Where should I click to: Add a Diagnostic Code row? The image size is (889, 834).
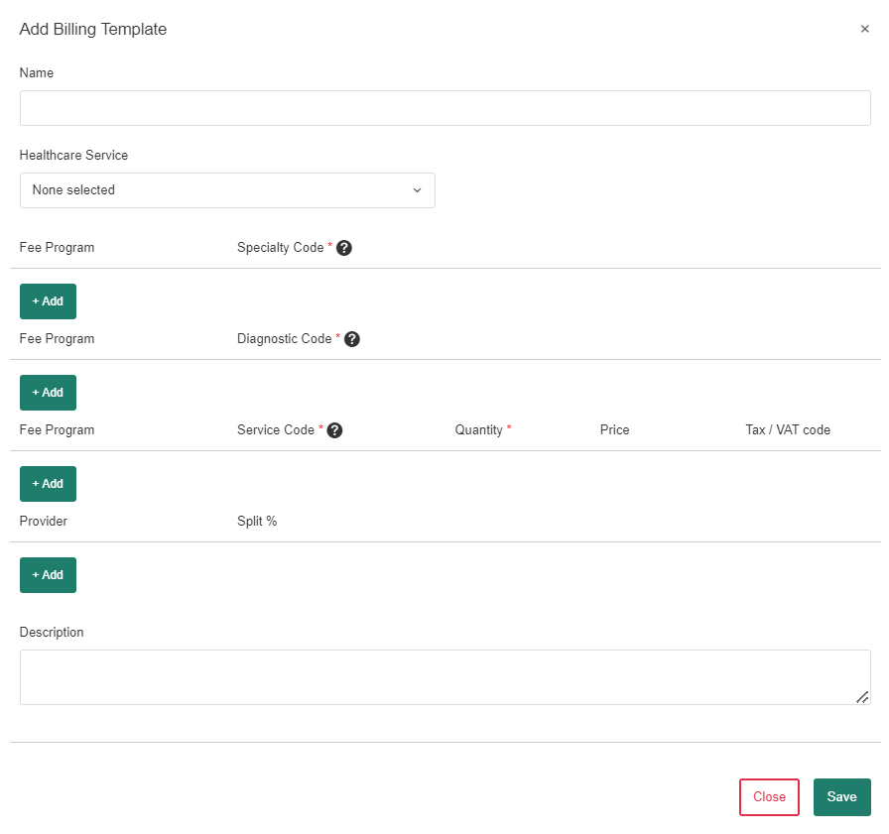coord(49,393)
